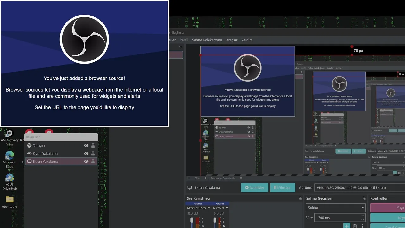
Task: Open the Pencereye Boyutlandır scaling dropdown
Action: coord(226,178)
